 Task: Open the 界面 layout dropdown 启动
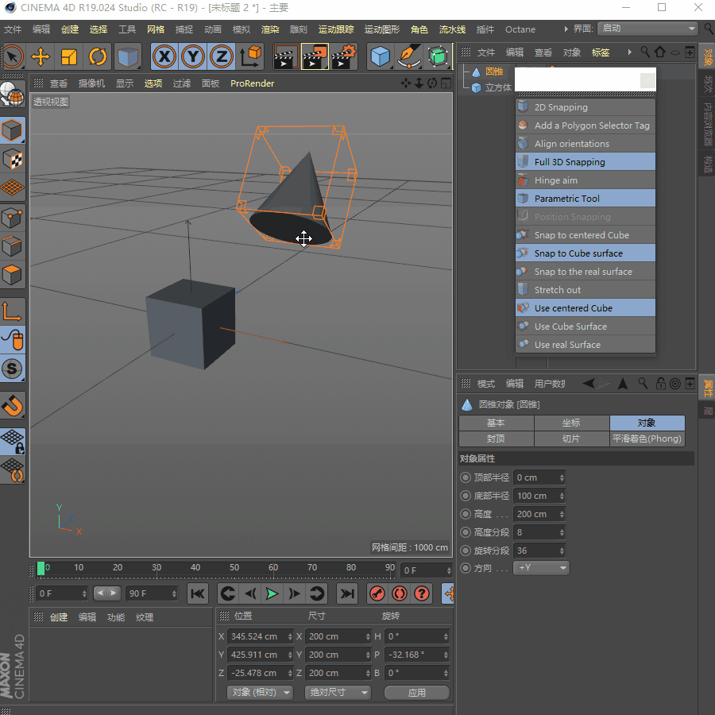[647, 29]
